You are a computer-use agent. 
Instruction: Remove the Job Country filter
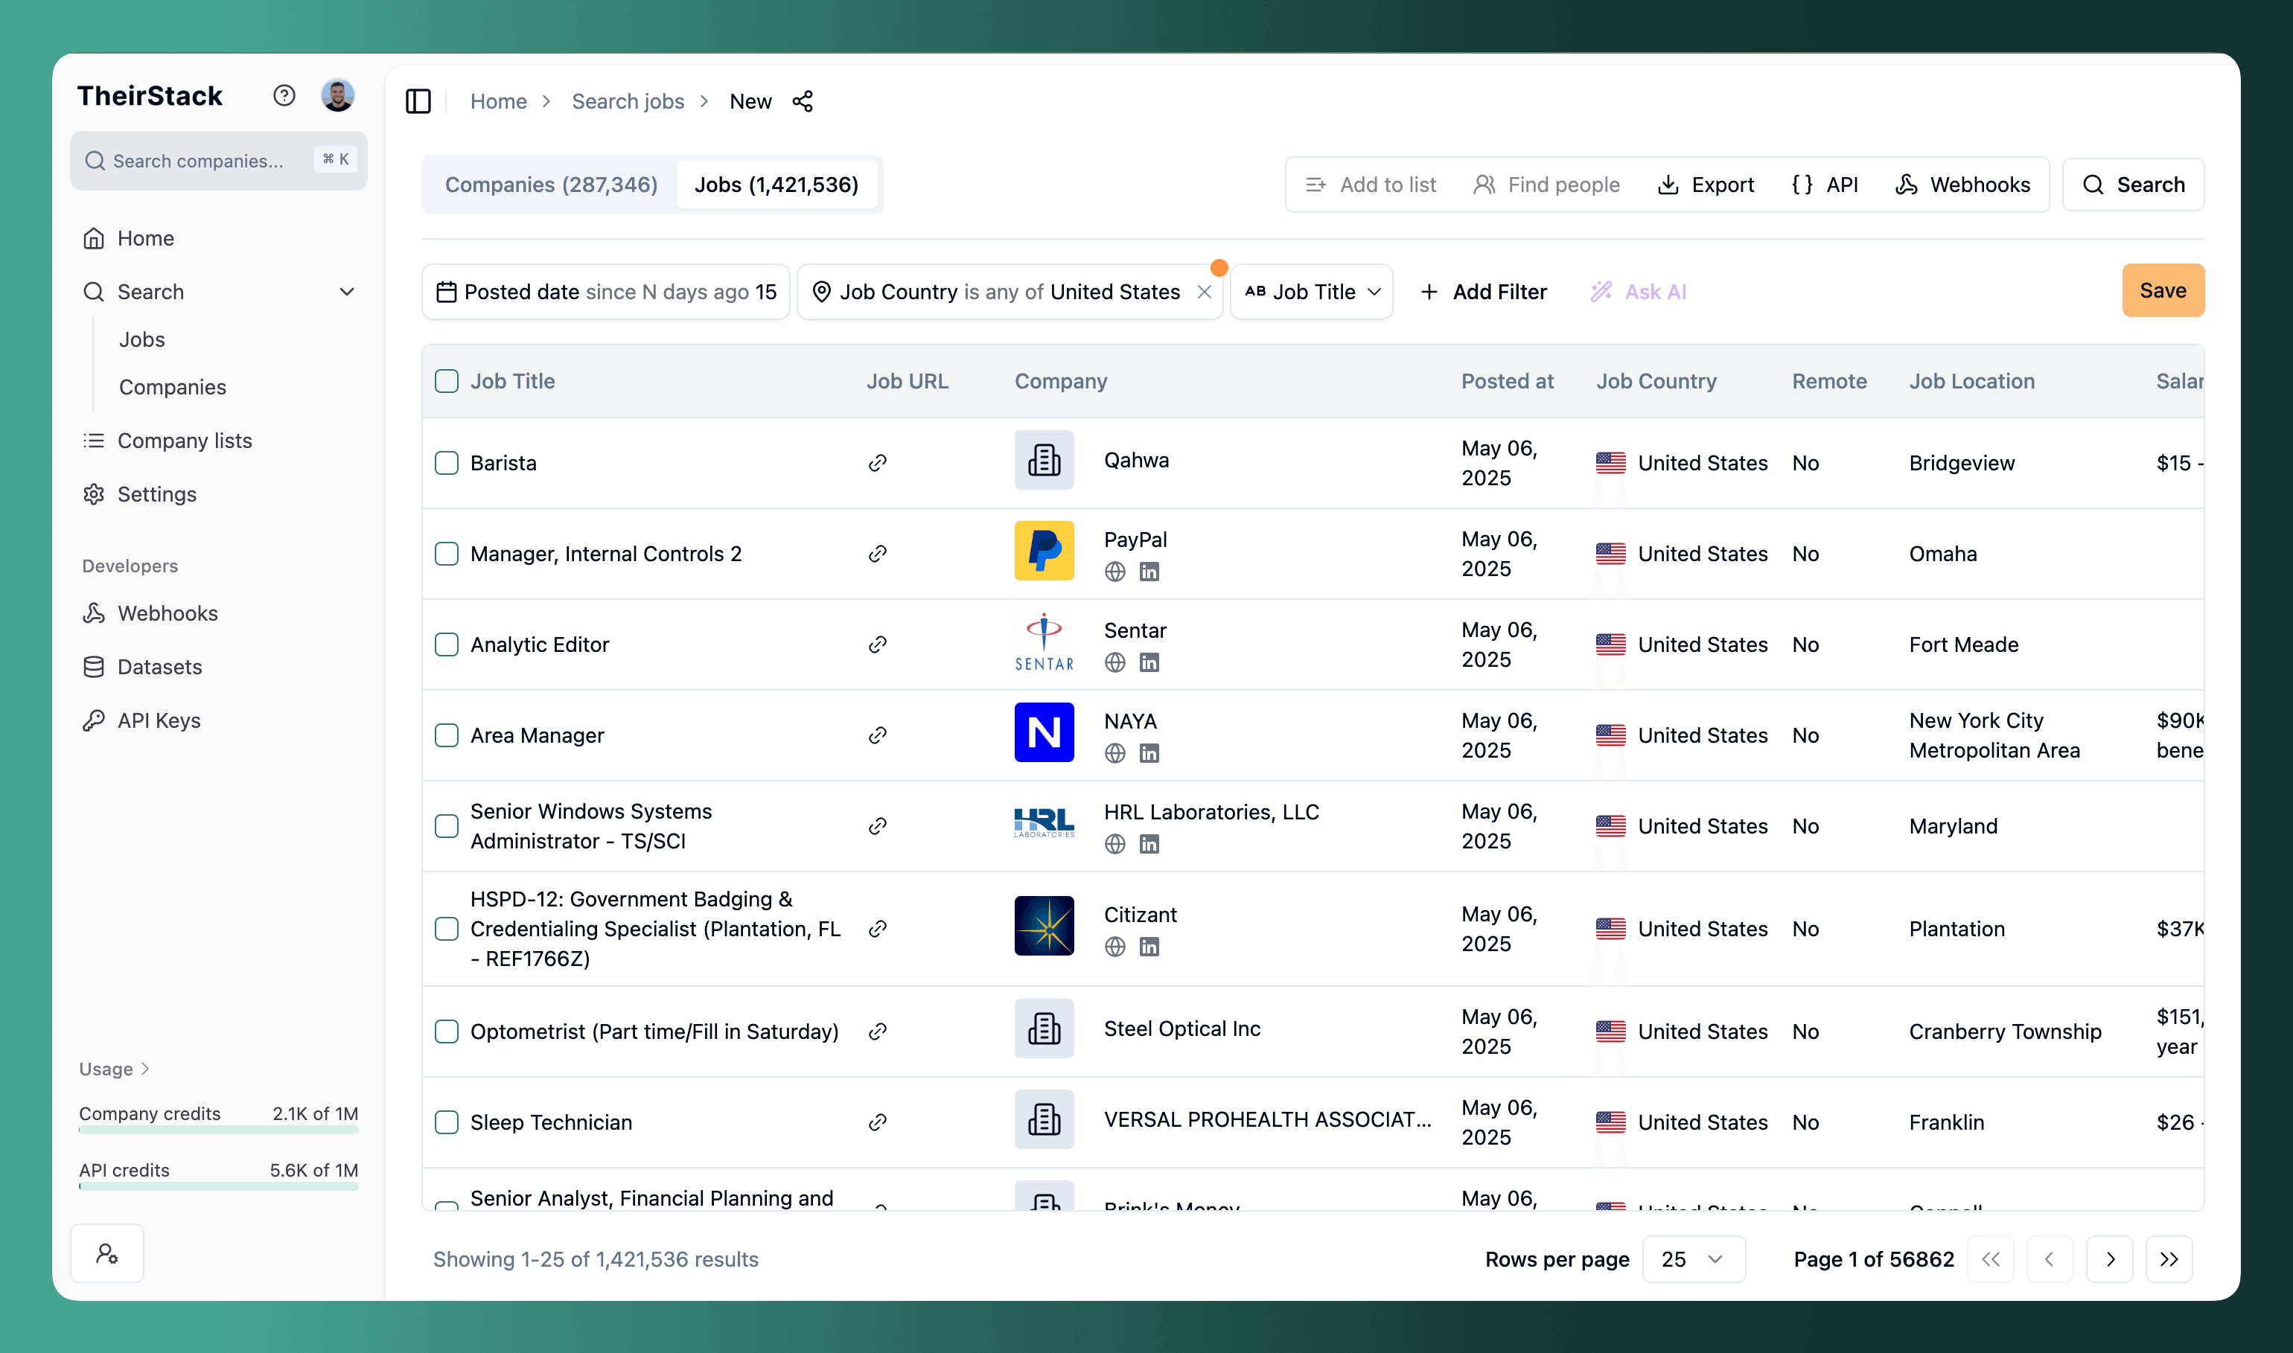[x=1204, y=292]
